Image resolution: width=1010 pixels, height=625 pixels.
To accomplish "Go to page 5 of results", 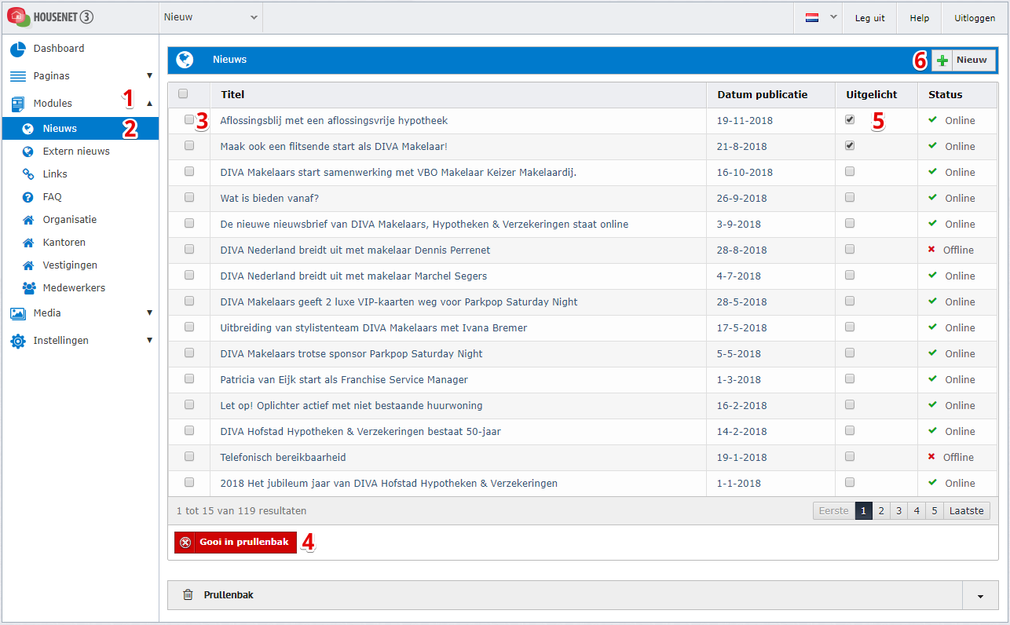I will click(934, 511).
